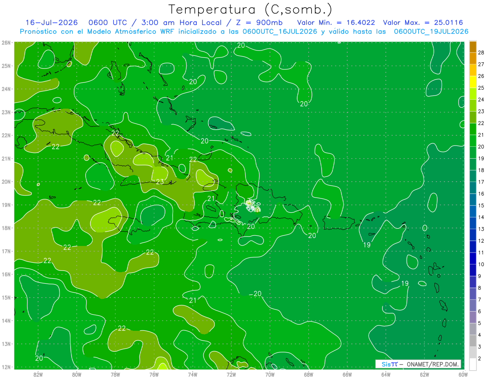This screenshot has height=380, width=492.
Task: Click color bar label '13'
Action: (481, 229)
